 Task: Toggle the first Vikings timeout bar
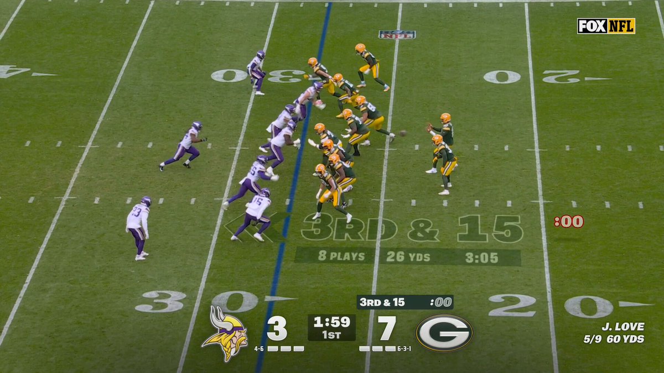[x=274, y=348]
